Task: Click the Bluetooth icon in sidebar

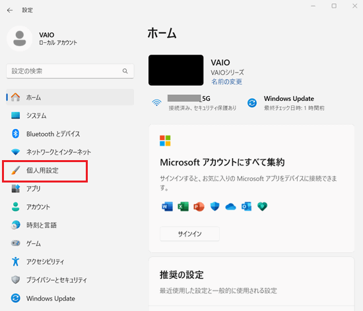Action: click(16, 134)
